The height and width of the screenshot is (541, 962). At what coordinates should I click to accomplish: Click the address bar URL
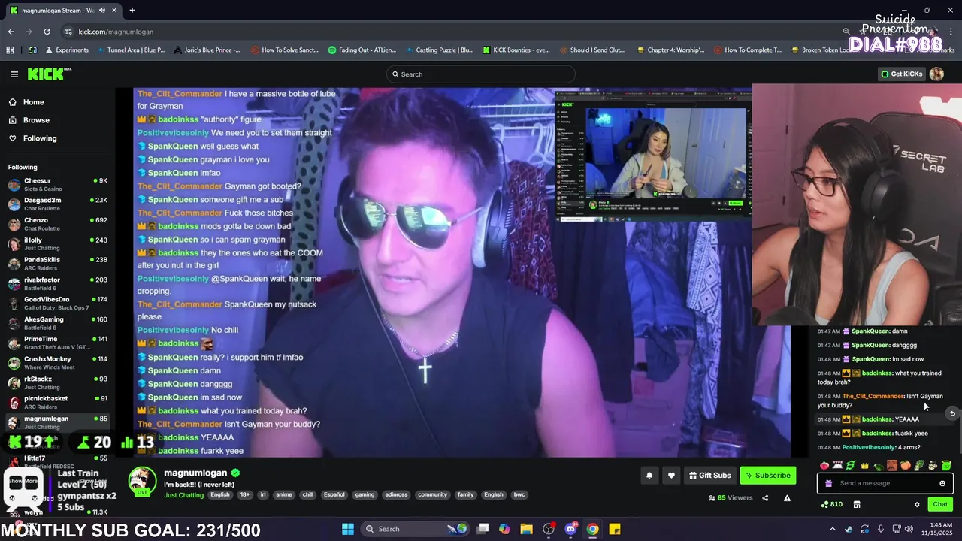pos(116,32)
